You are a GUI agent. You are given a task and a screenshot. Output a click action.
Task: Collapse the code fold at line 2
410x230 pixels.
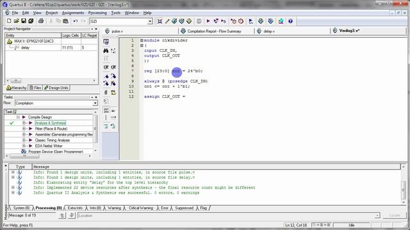pos(142,45)
